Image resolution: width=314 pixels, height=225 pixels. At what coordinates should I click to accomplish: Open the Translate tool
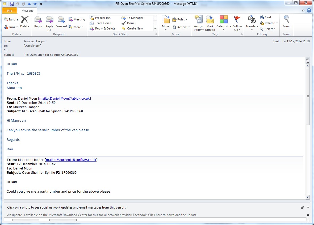pyautogui.click(x=252, y=22)
